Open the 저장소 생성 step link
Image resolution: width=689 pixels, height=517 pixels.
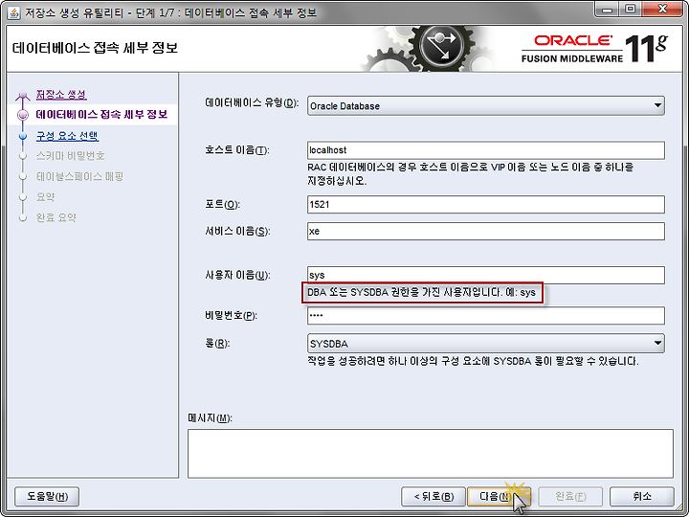pos(61,95)
